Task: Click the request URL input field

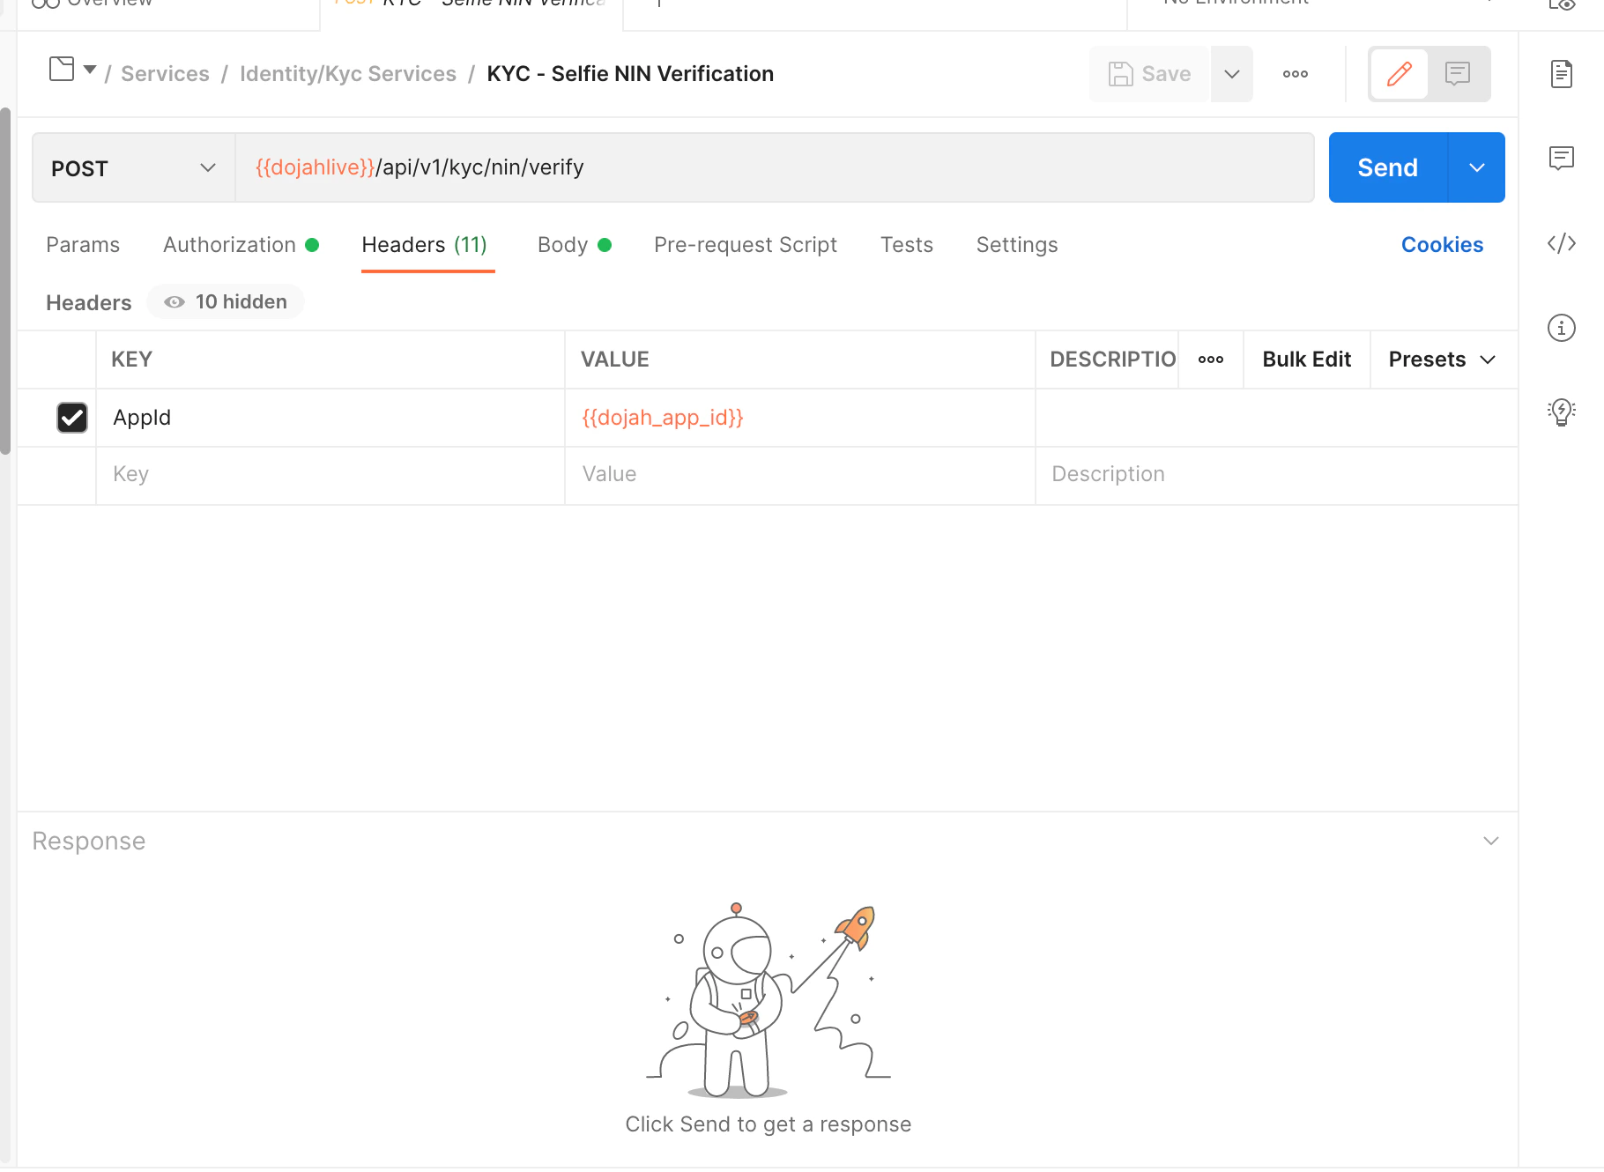Action: (x=775, y=168)
